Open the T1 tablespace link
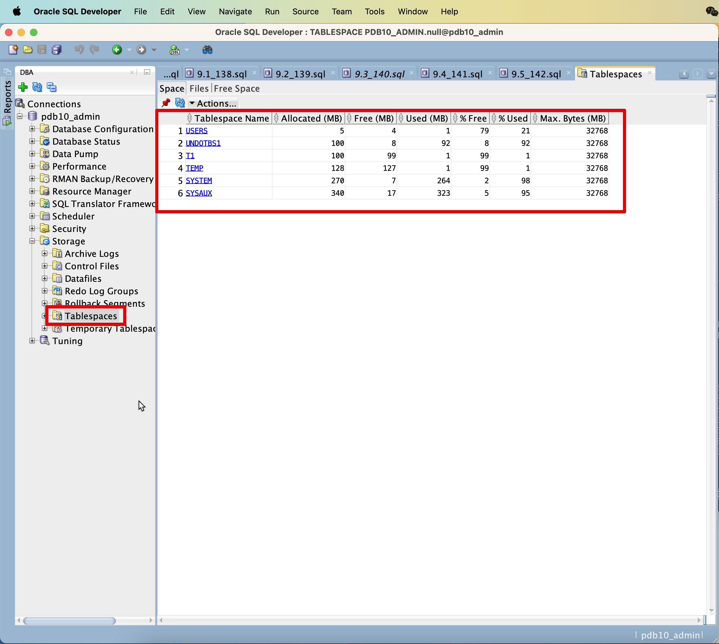 tap(190, 155)
